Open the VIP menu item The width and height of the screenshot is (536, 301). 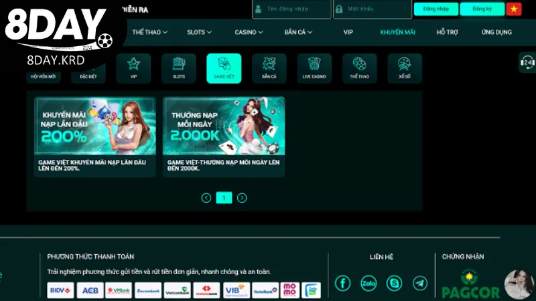348,32
